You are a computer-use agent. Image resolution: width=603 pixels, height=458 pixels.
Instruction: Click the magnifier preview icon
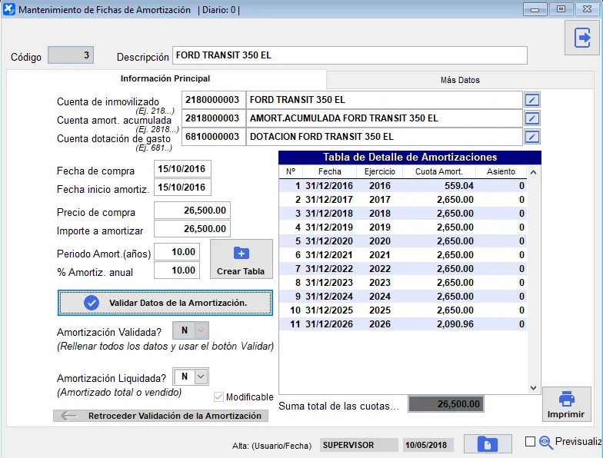click(x=546, y=442)
